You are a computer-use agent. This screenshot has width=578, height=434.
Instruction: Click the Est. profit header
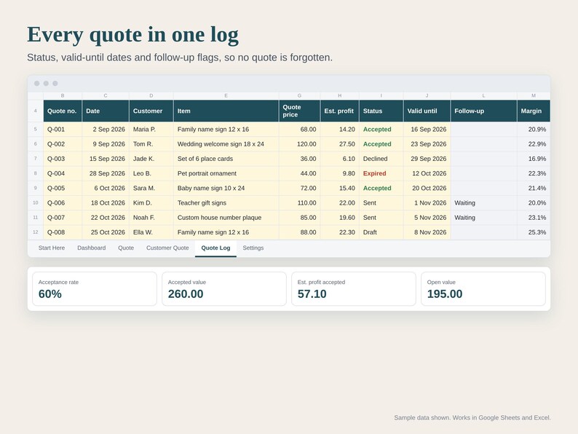(339, 111)
